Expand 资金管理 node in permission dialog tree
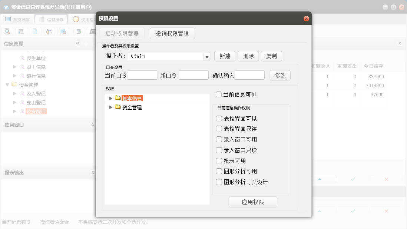The height and width of the screenshot is (229, 407). pos(111,107)
